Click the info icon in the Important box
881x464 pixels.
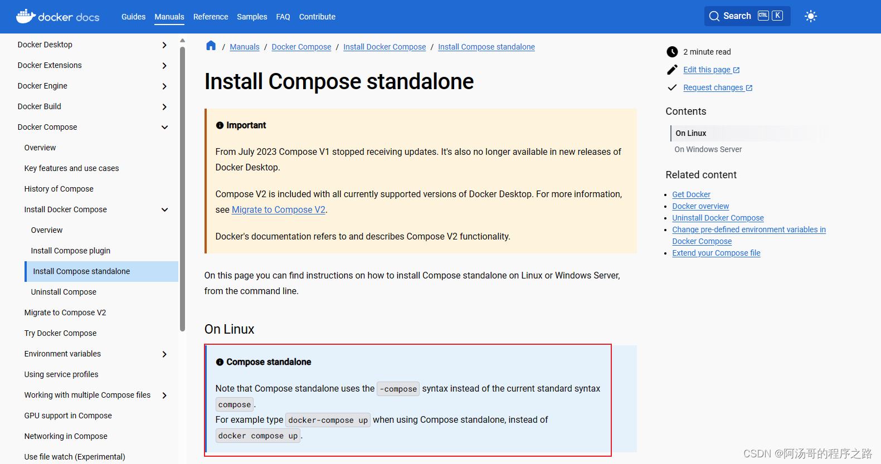220,125
